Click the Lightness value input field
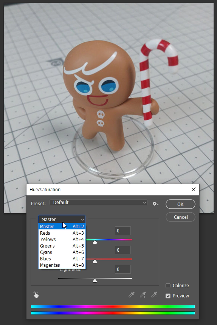 pyautogui.click(x=123, y=269)
